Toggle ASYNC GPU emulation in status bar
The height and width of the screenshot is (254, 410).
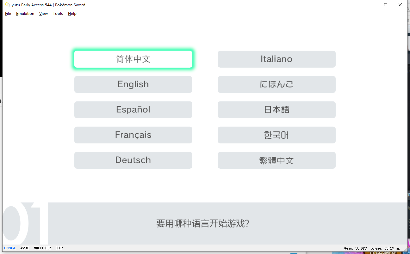[25, 248]
